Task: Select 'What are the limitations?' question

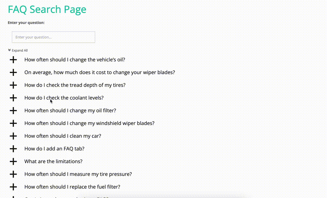Action: coord(53,161)
